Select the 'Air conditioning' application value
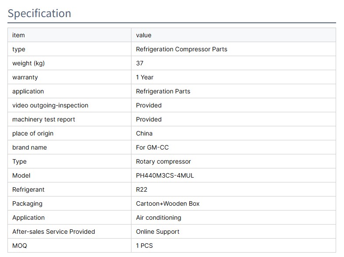Screen dimensions: 344x257 pyautogui.click(x=158, y=218)
